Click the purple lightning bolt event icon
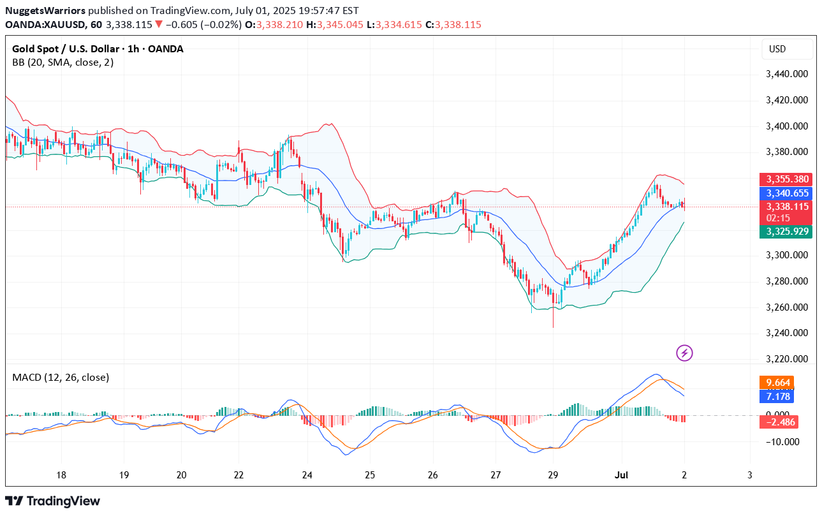822x516 pixels. 684,353
